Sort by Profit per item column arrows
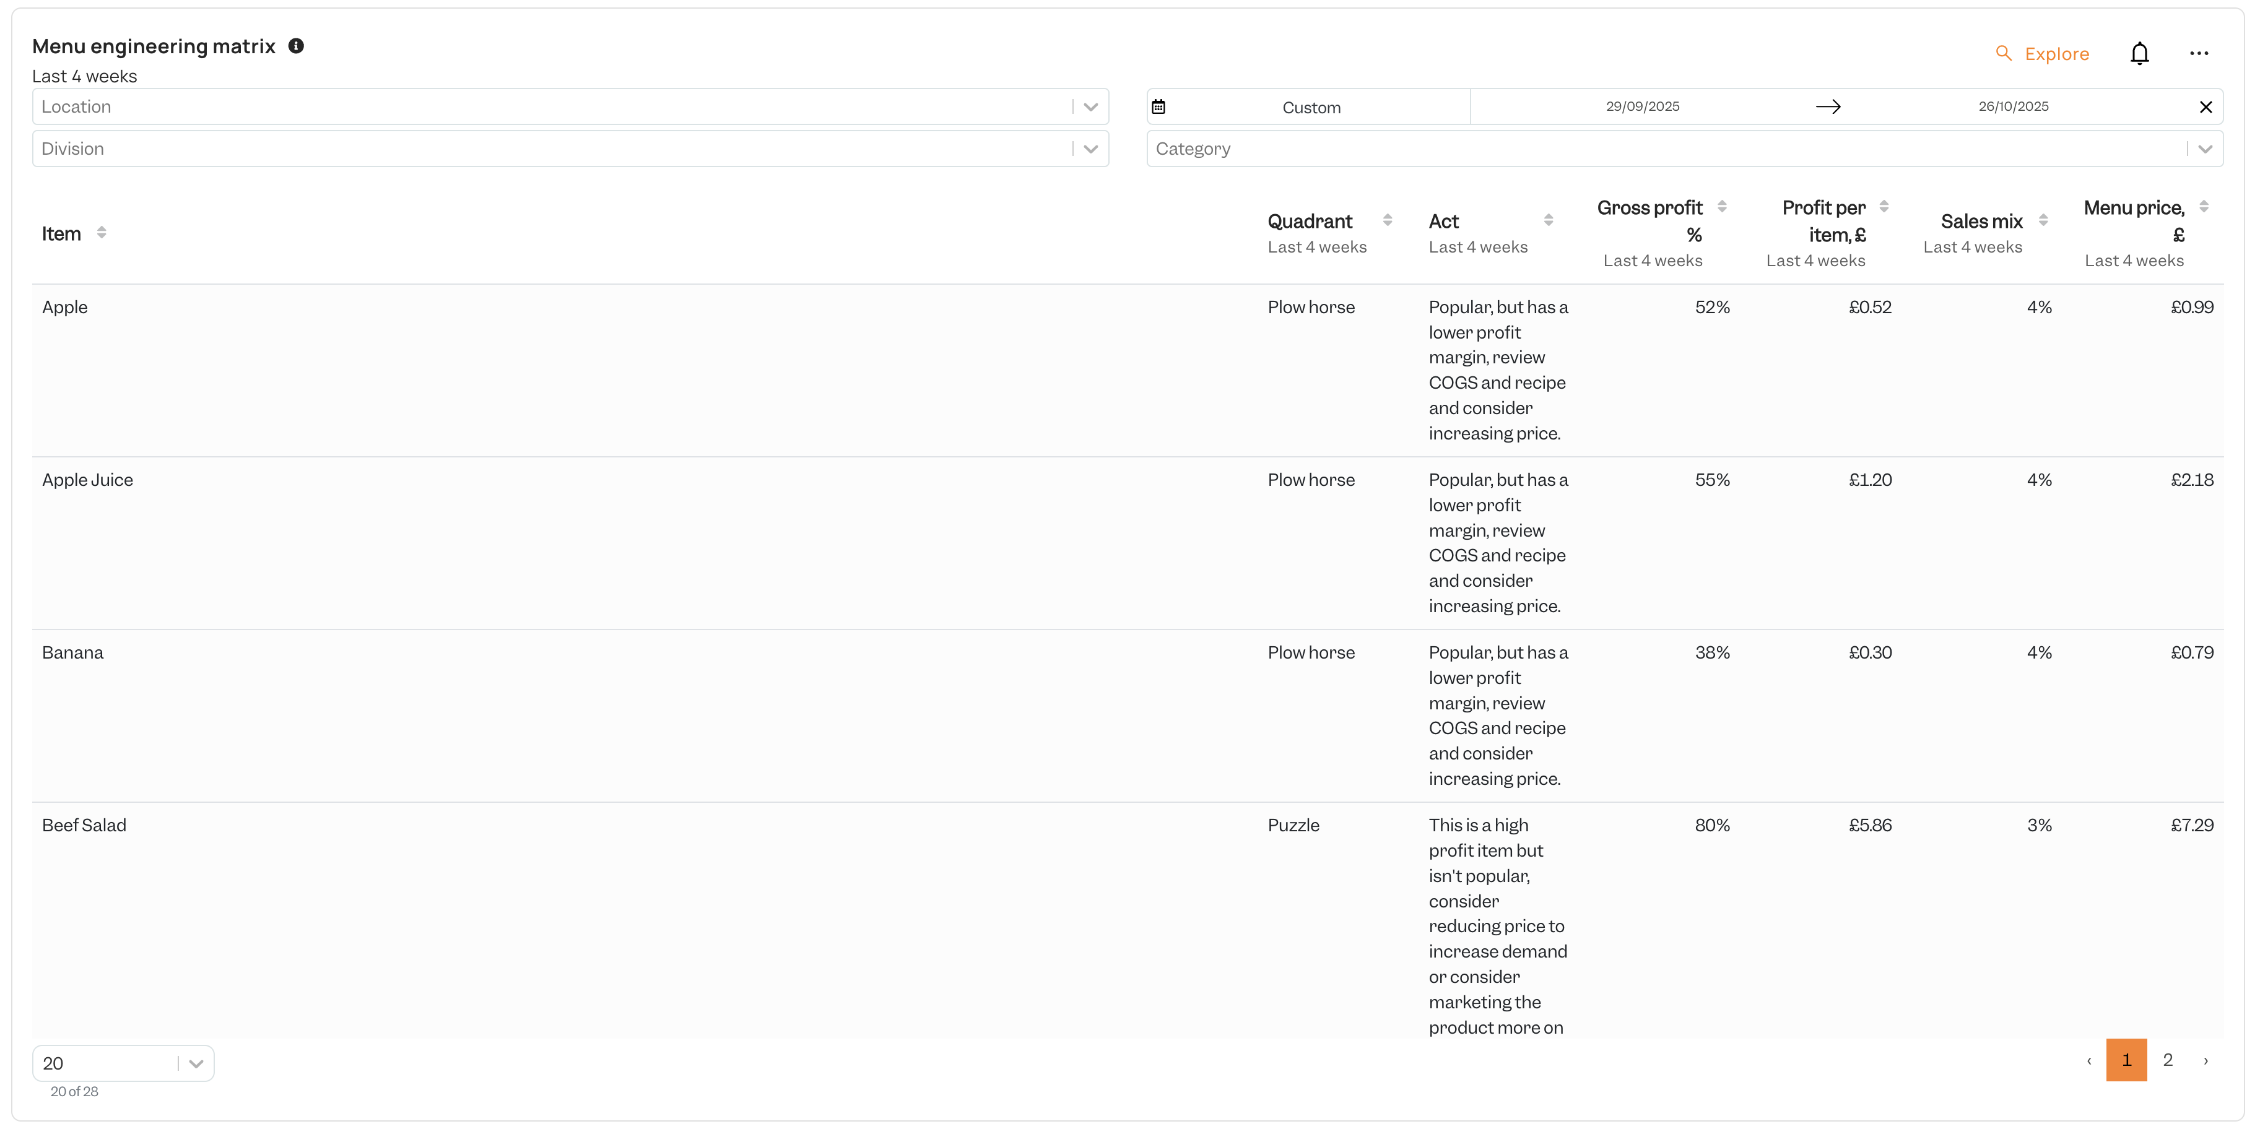 click(x=1884, y=207)
